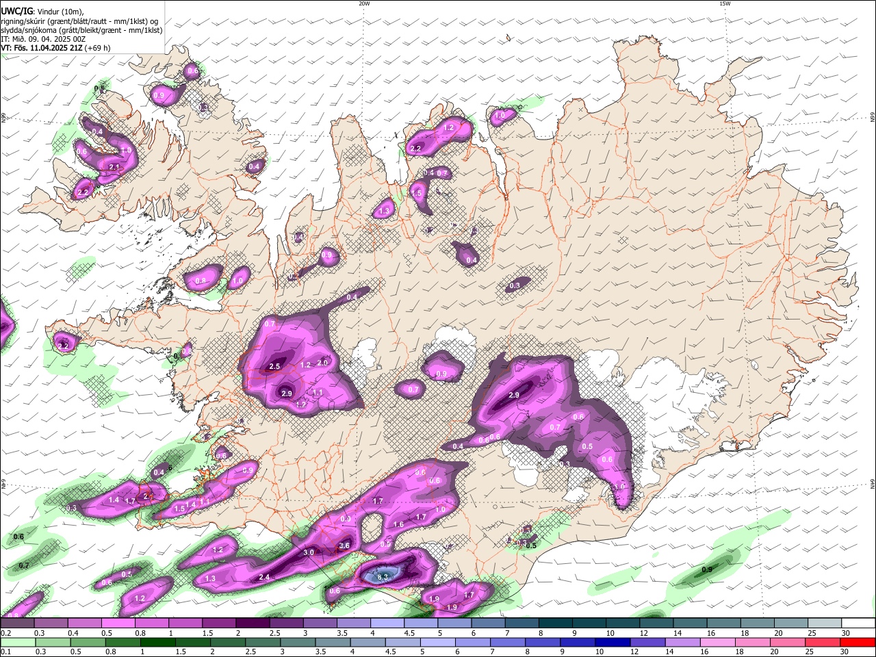This screenshot has height=657, width=876.
Task: Select the 2.0 precipitation label
Action: pos(323,363)
